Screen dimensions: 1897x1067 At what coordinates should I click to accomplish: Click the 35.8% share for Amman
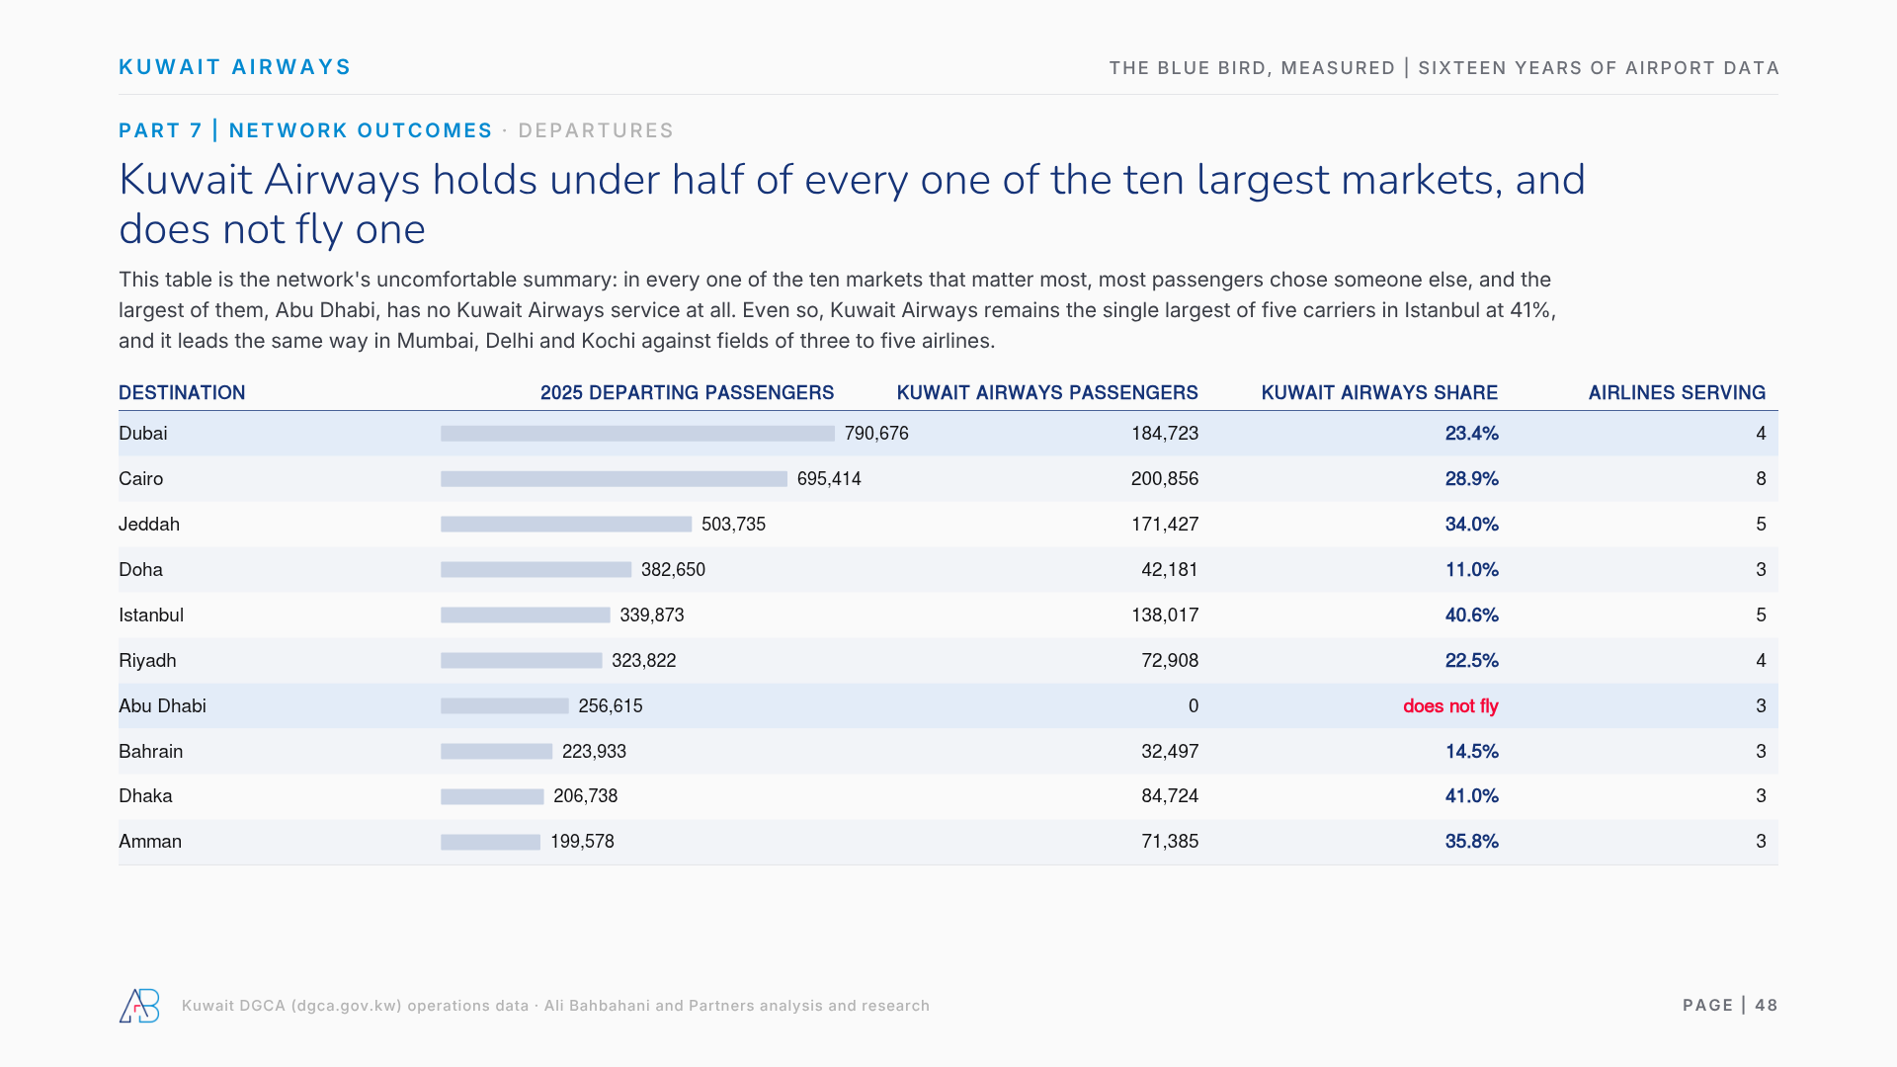tap(1471, 842)
